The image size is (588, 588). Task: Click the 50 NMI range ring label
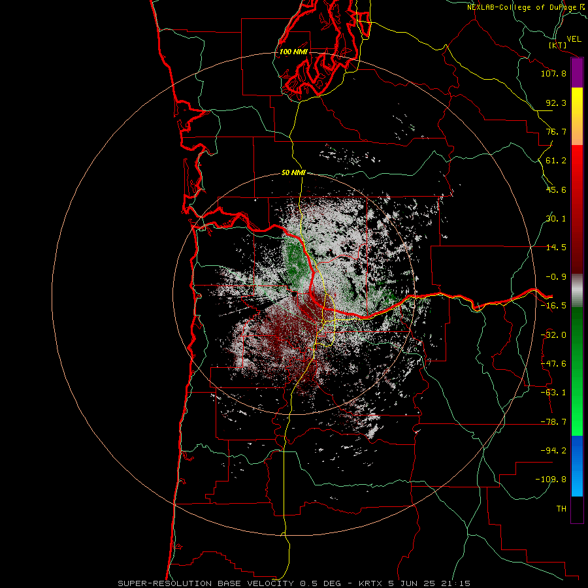(293, 173)
